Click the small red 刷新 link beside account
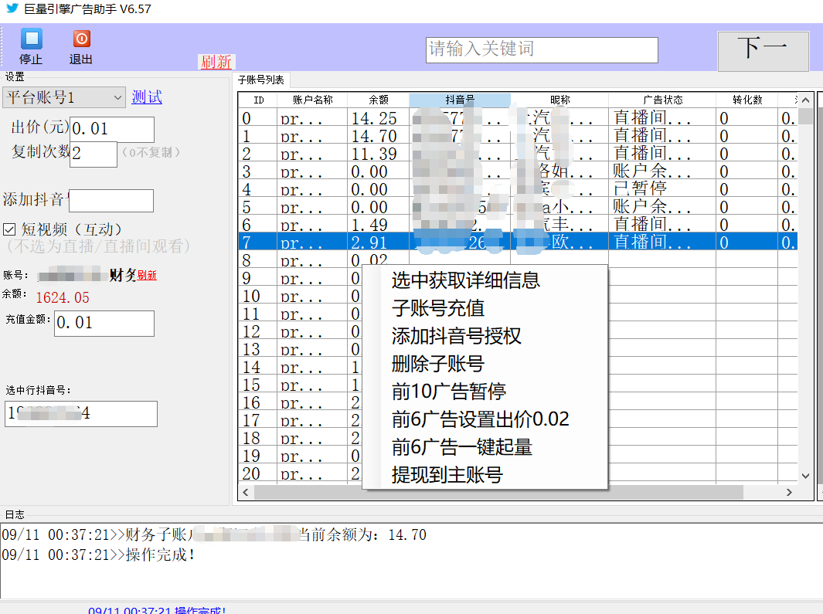Viewport: 823px width, 614px height. click(147, 276)
